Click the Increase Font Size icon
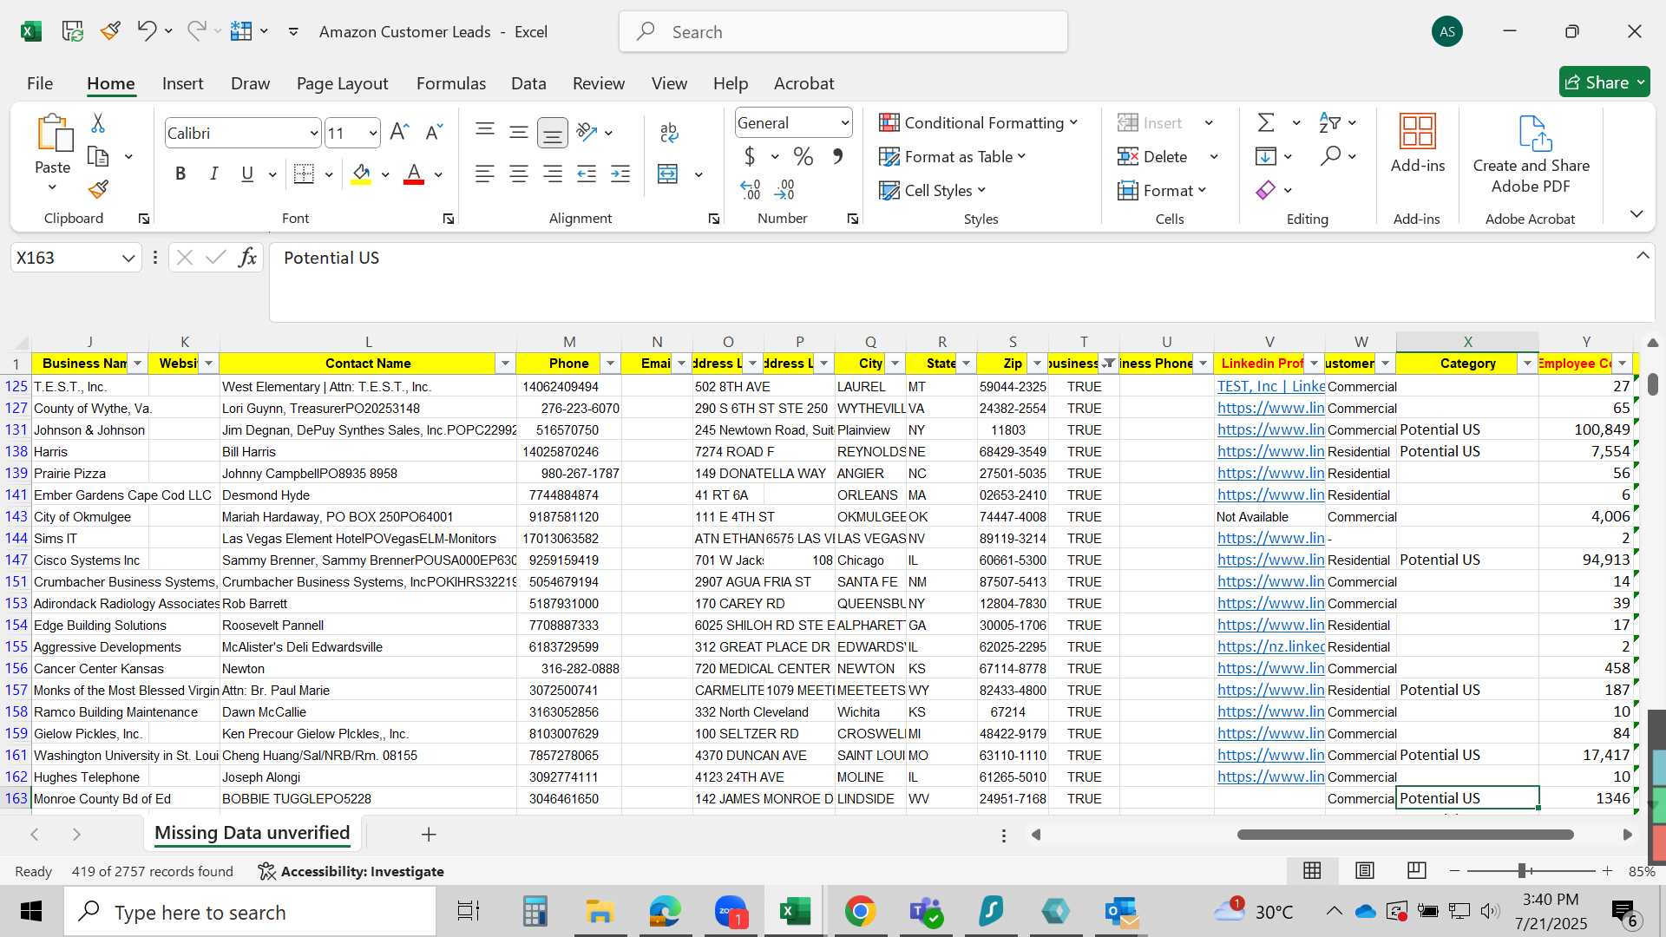Viewport: 1666px width, 937px height. point(399,132)
